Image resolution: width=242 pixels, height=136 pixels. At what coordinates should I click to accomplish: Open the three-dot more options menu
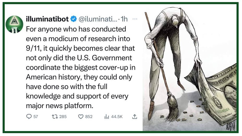[x=135, y=19]
